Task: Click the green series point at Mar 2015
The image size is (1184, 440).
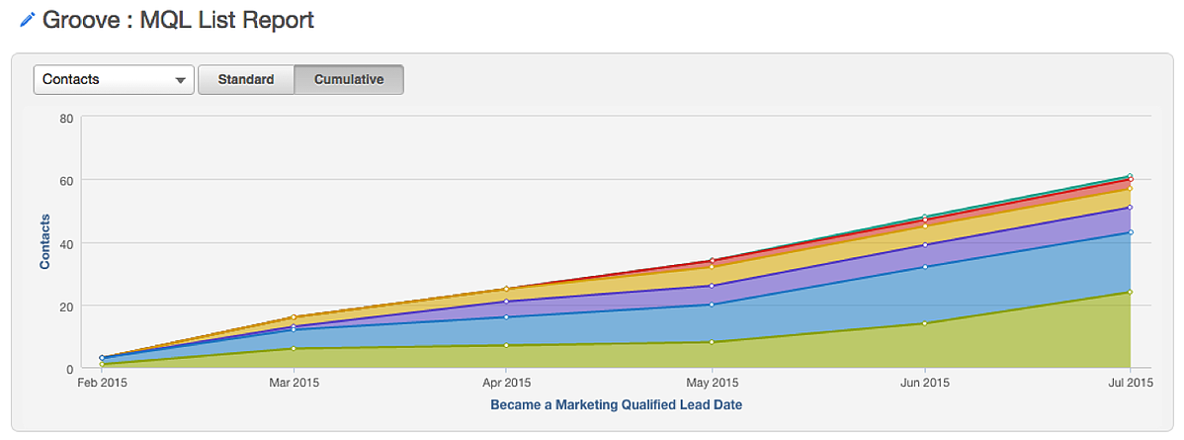Action: coord(294,348)
